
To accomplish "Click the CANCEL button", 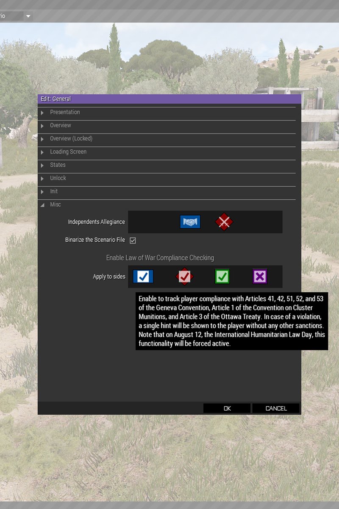I will pos(276,408).
